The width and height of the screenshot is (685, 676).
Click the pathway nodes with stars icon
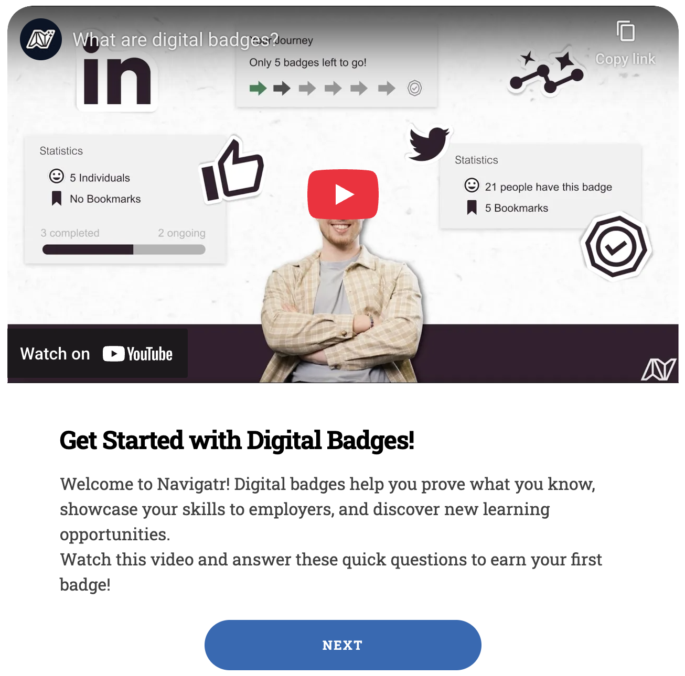point(546,73)
